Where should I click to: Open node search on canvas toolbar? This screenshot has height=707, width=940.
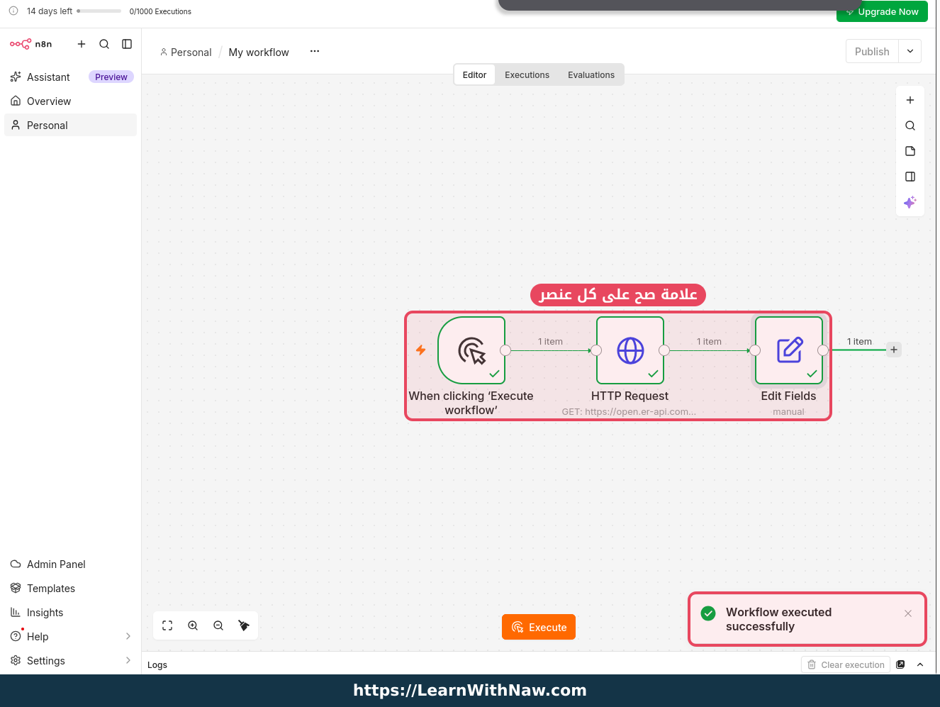point(910,126)
